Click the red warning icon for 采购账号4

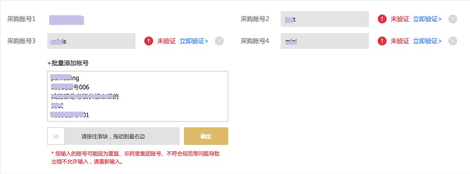(382, 41)
